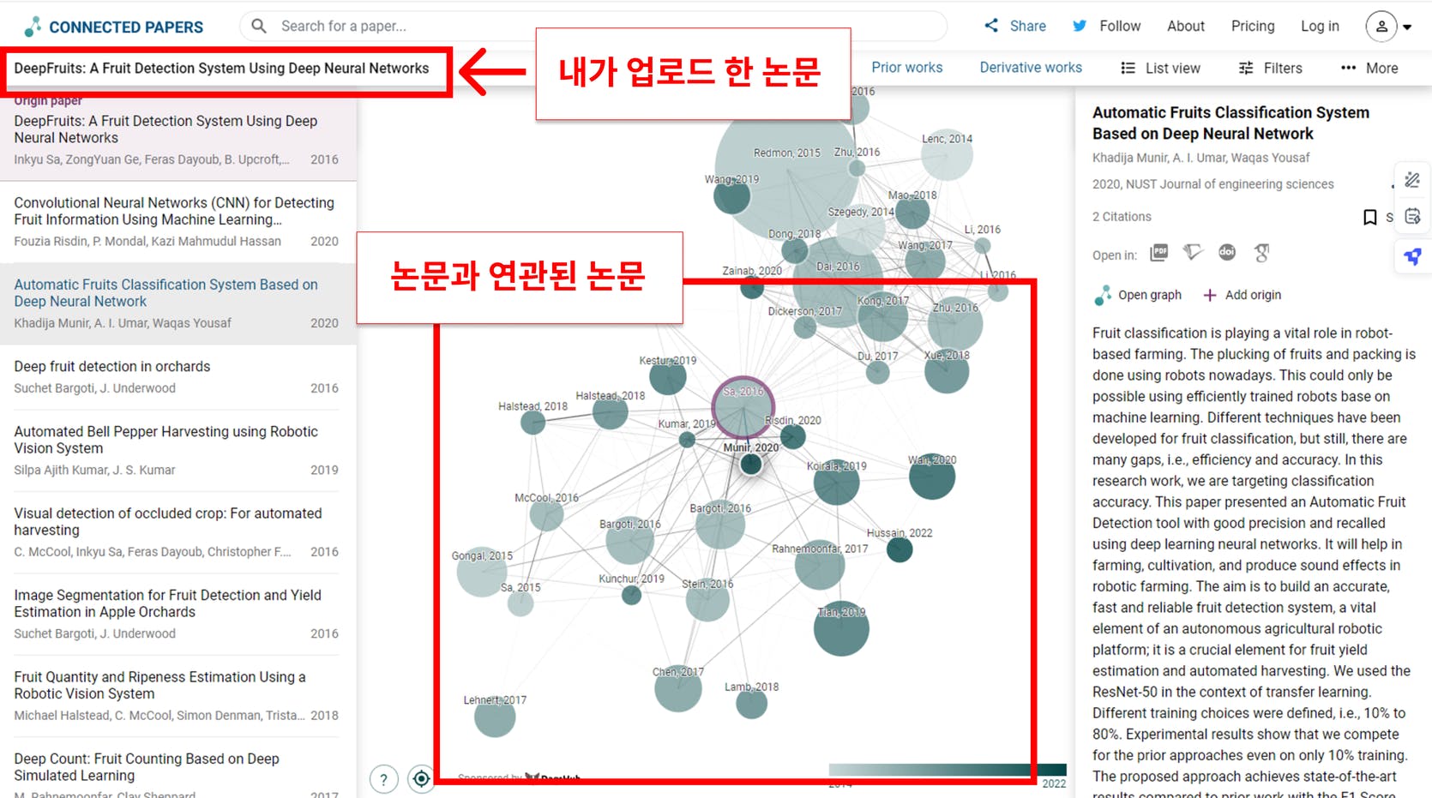
Task: Click the calendar icon on right edge
Action: (1412, 216)
